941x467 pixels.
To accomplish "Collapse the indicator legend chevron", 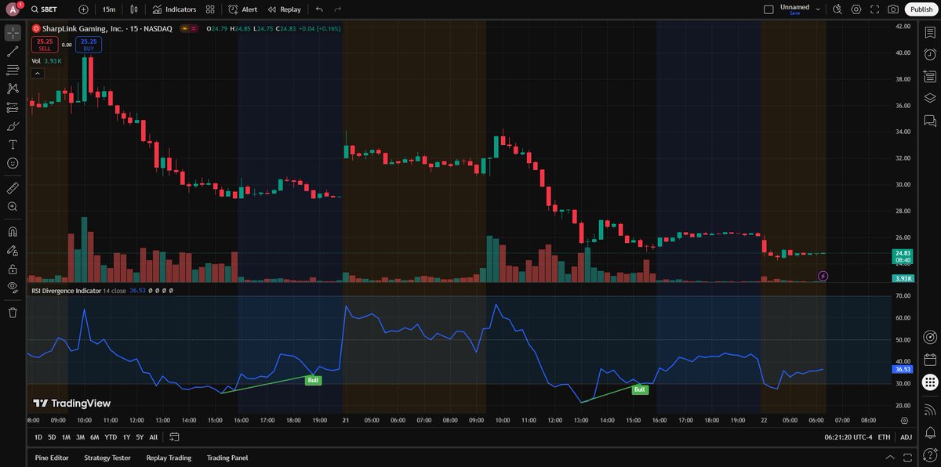I will 37,73.
